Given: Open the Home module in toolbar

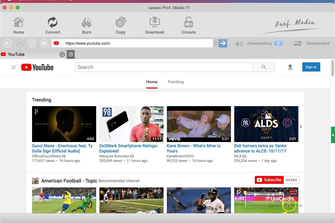Looking at the screenshot, I should point(19,25).
